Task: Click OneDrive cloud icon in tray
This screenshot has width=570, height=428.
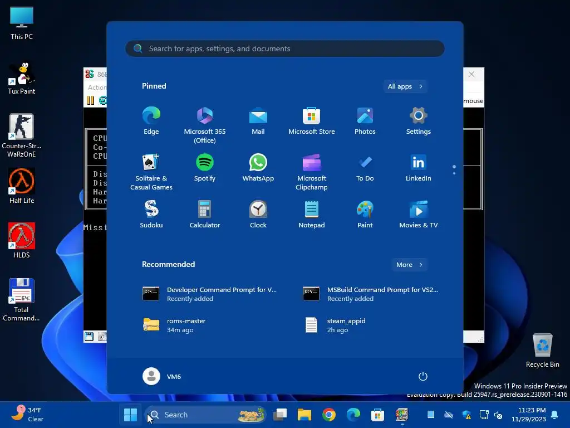Action: click(x=449, y=415)
